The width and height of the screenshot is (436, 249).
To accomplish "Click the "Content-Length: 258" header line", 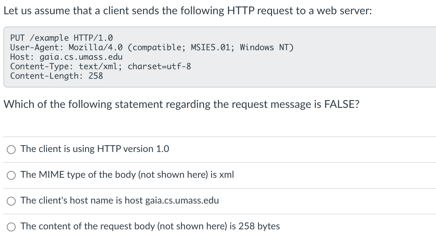I will [56, 76].
